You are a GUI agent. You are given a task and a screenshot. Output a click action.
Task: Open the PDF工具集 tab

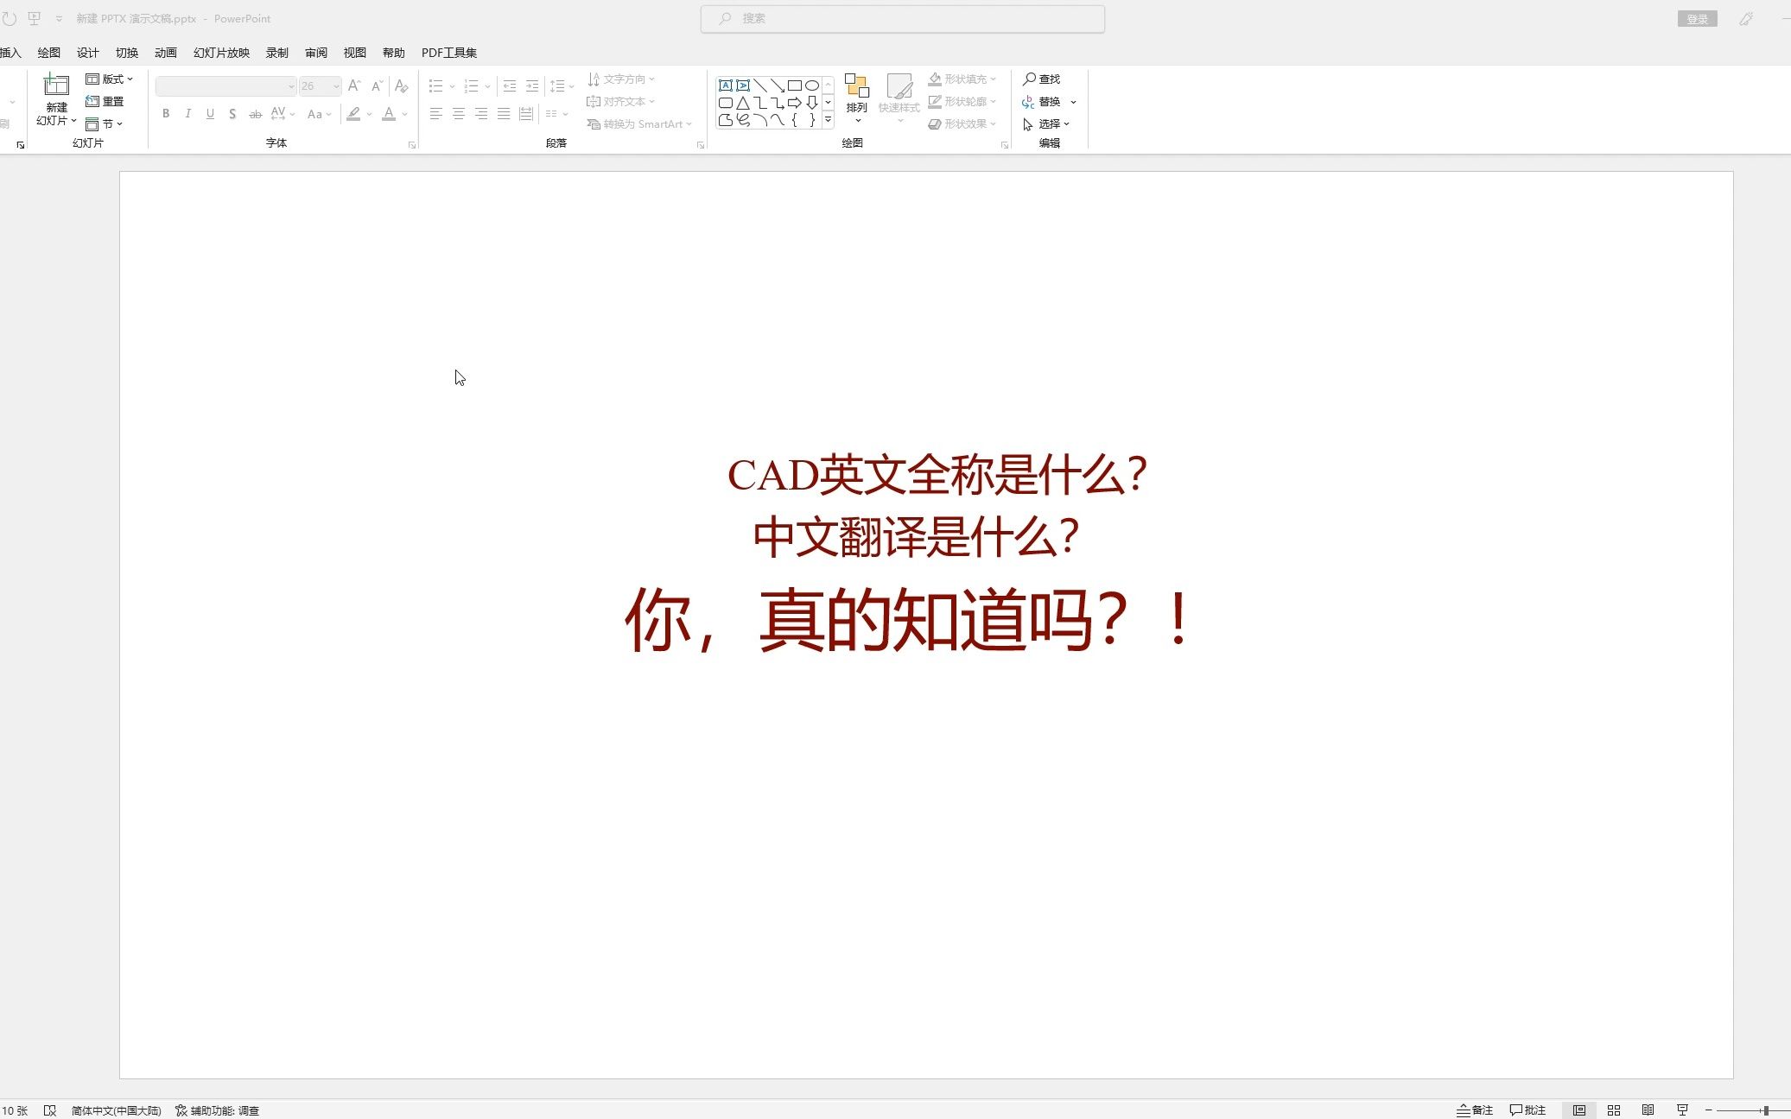pyautogui.click(x=449, y=53)
